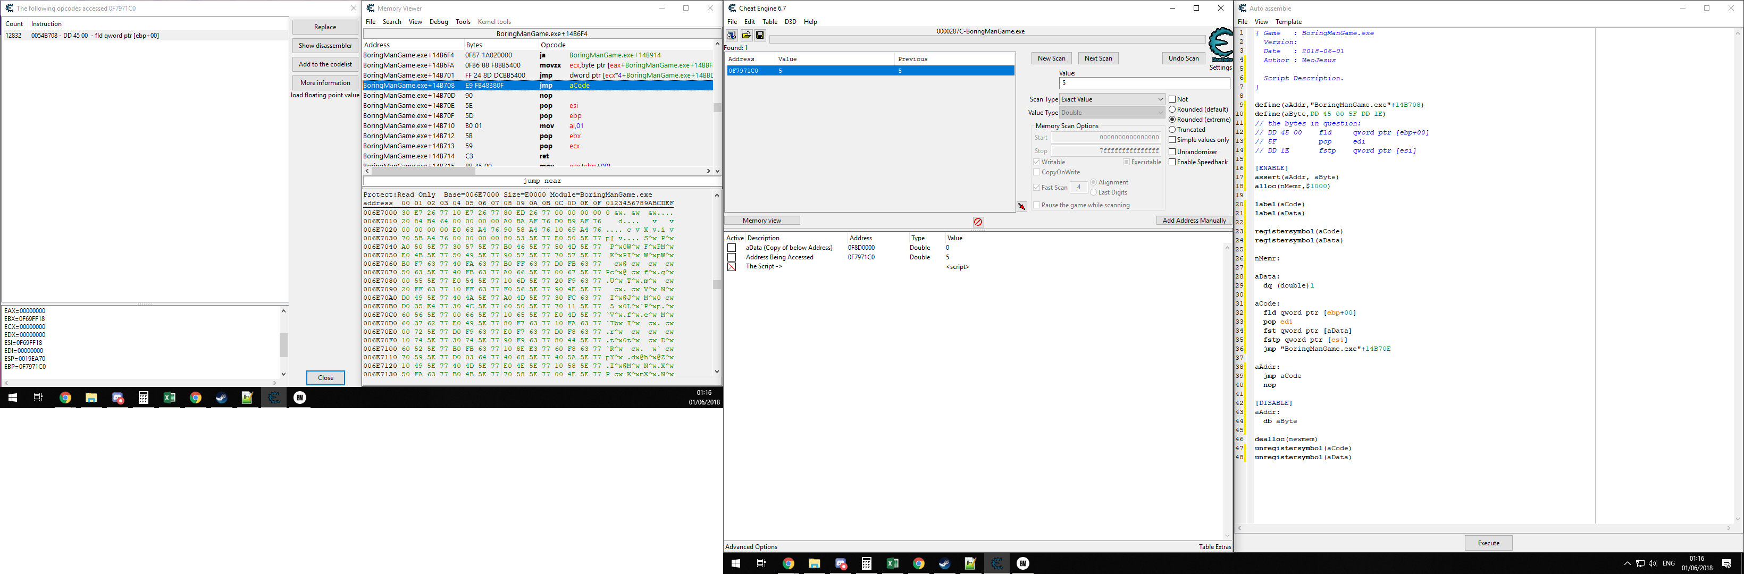Select the Truncated radio option
The image size is (1744, 574).
tap(1172, 129)
